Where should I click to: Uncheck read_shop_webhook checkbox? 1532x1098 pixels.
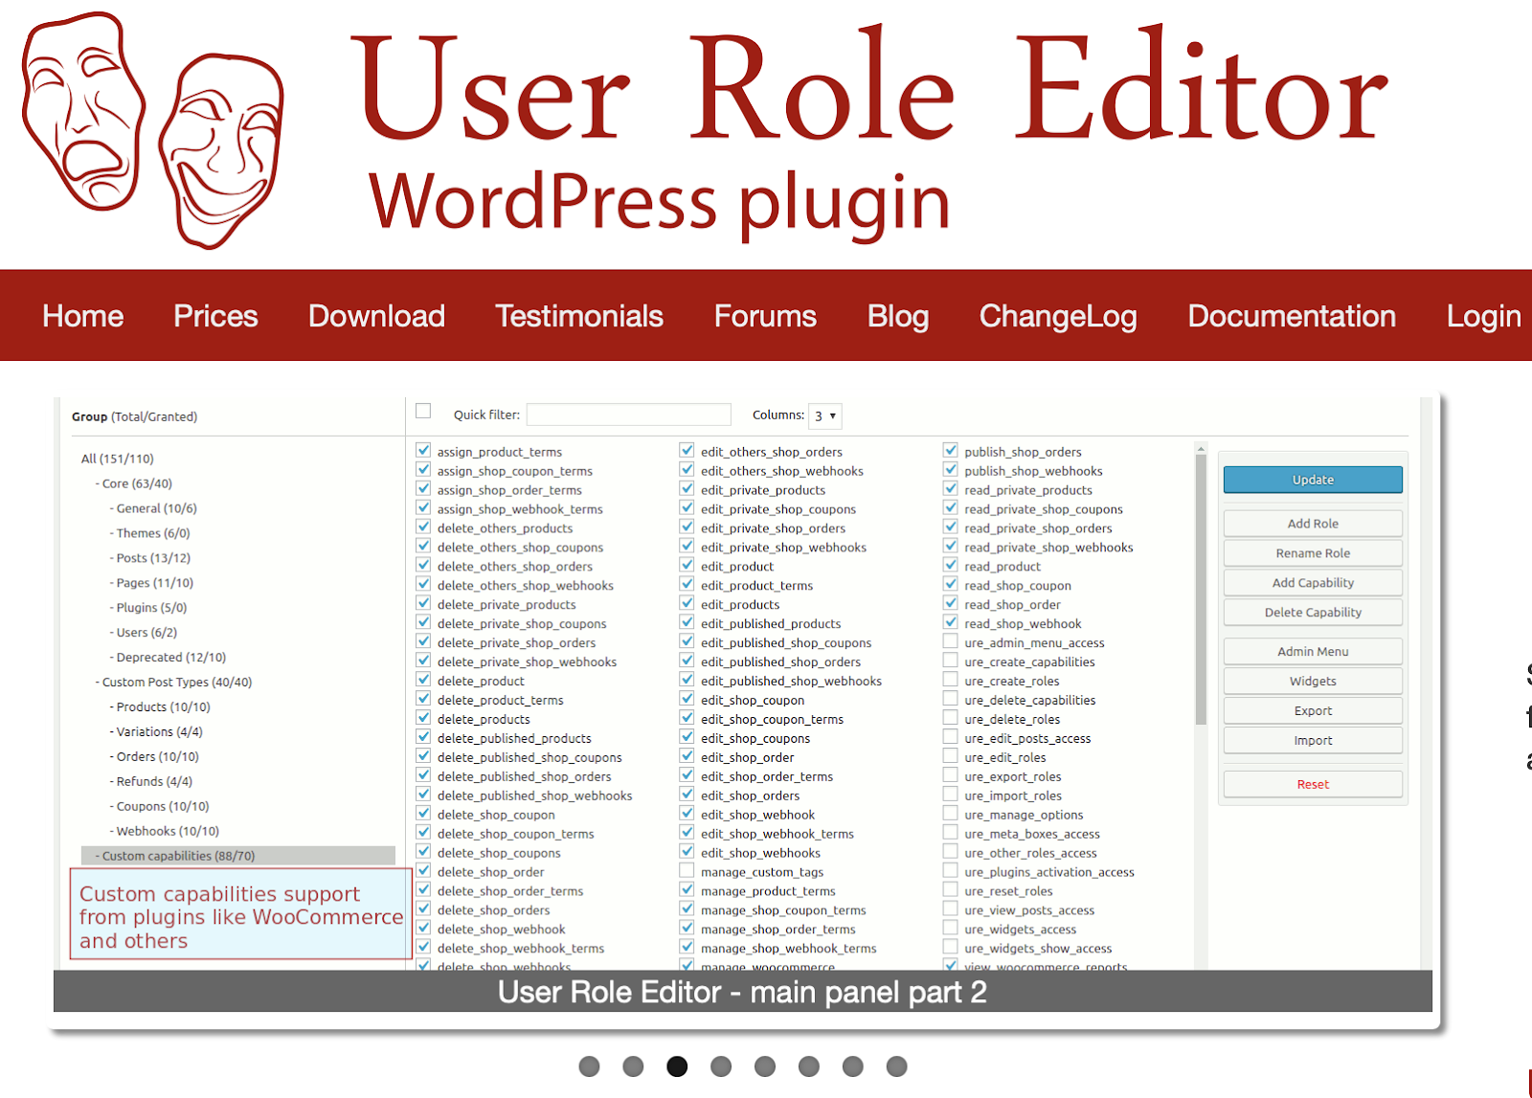click(x=950, y=622)
